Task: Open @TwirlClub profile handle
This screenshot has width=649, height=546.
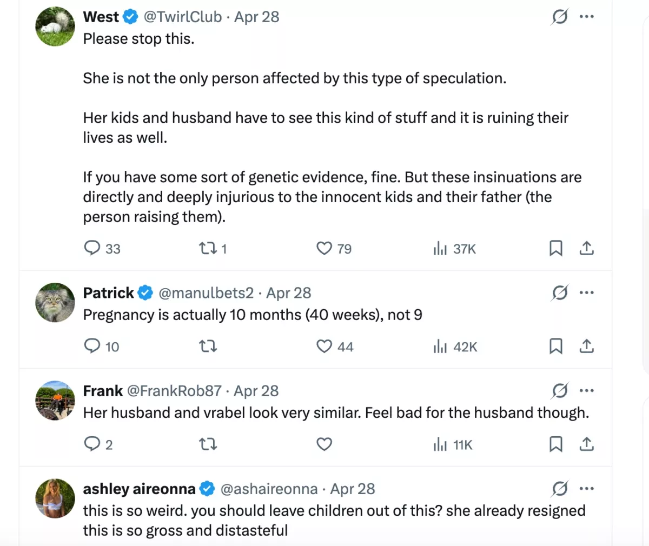Action: point(183,17)
